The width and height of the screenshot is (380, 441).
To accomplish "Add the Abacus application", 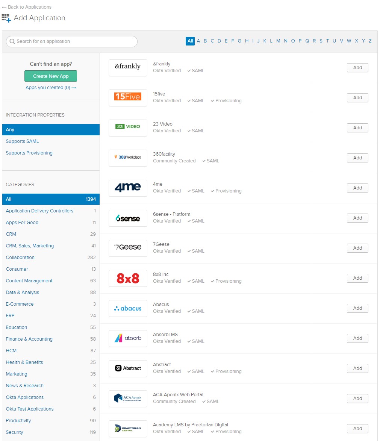I will click(x=357, y=308).
